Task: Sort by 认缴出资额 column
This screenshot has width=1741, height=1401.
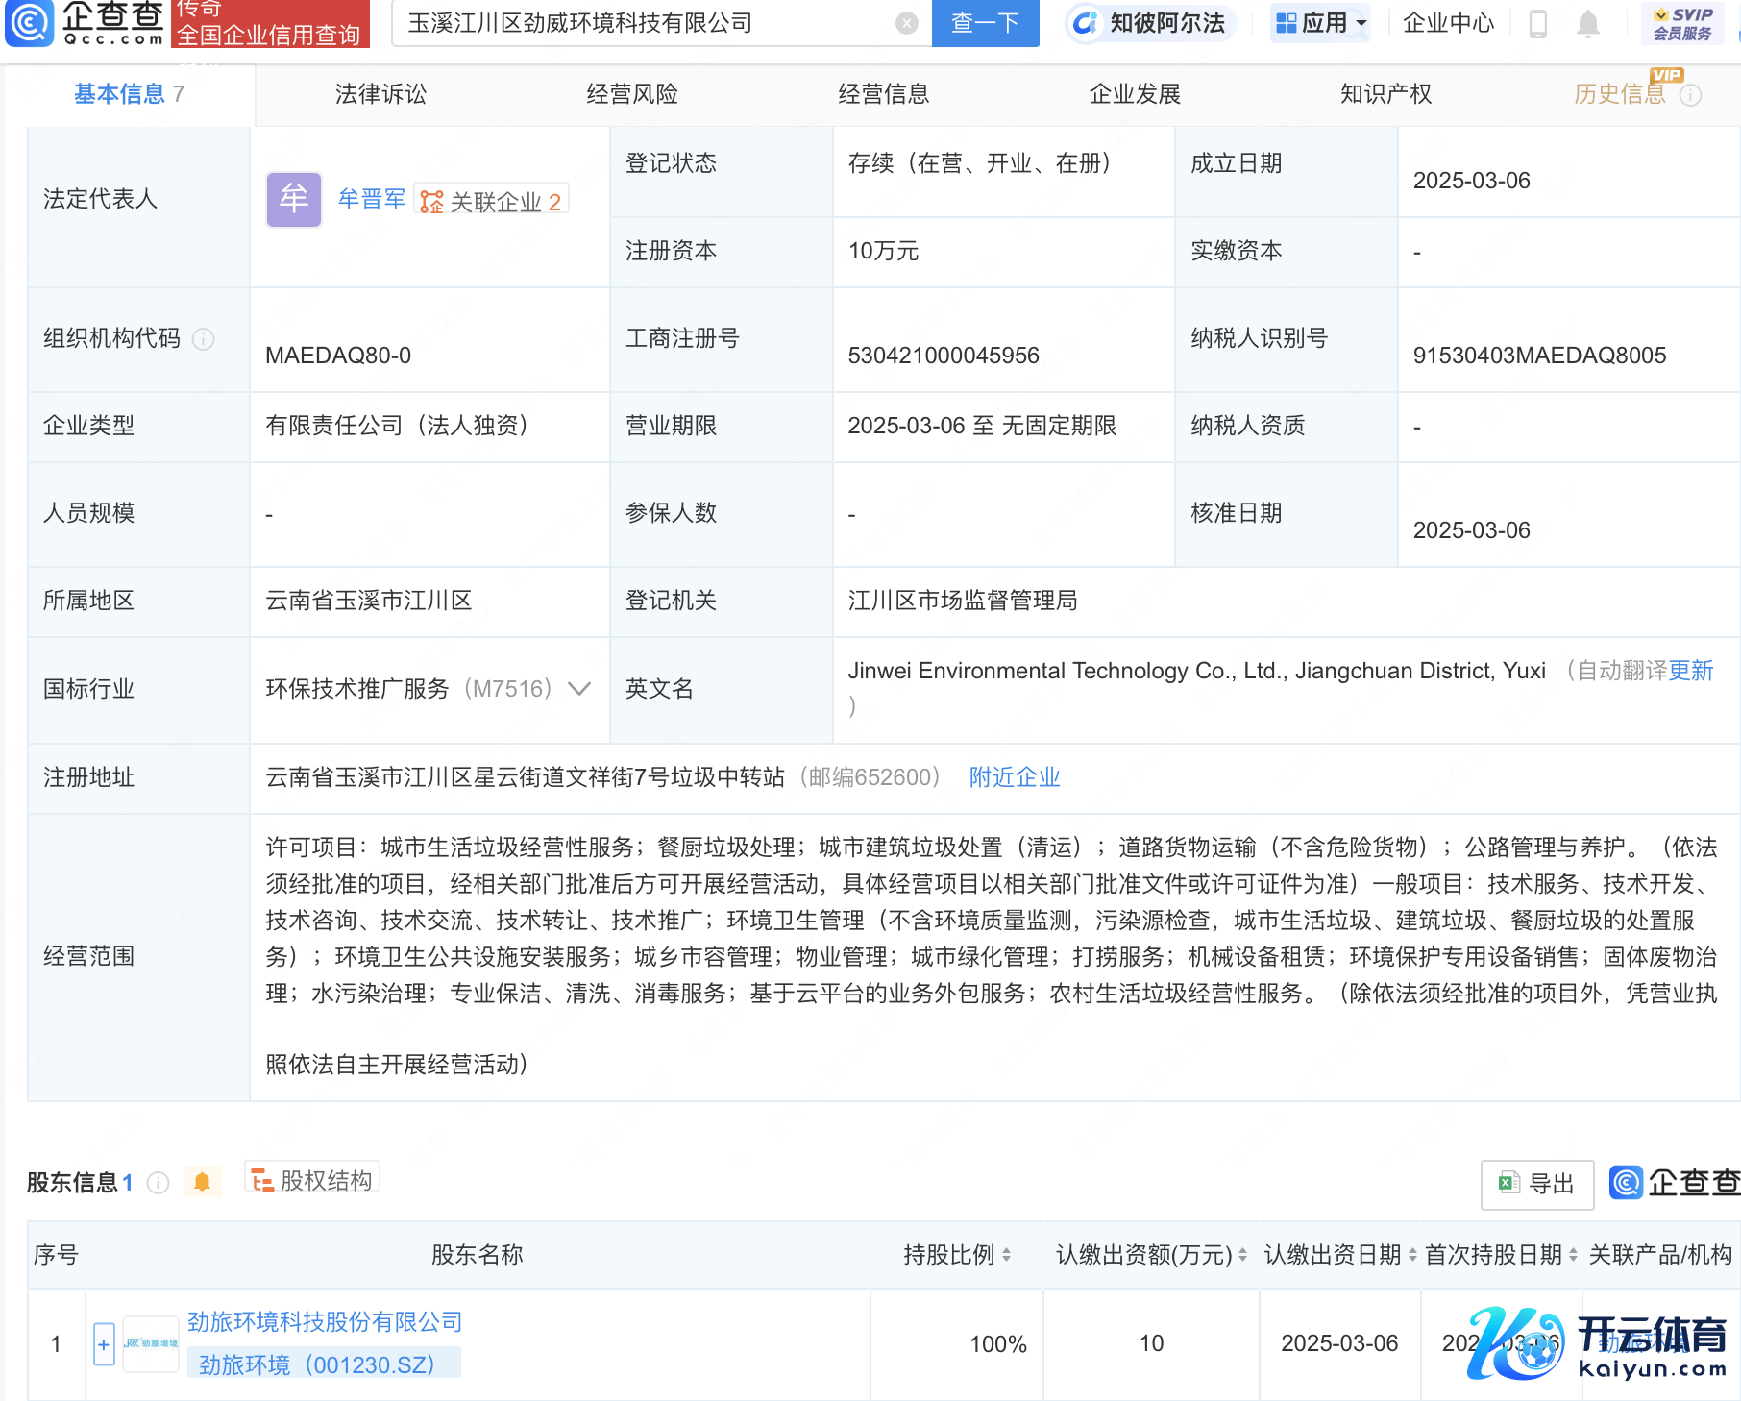Action: click(x=1242, y=1255)
